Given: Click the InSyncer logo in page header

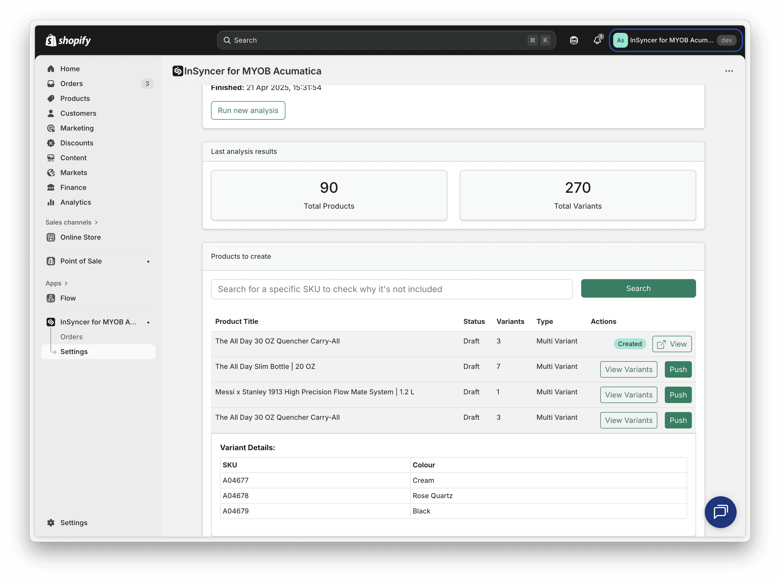Looking at the screenshot, I should [x=178, y=71].
